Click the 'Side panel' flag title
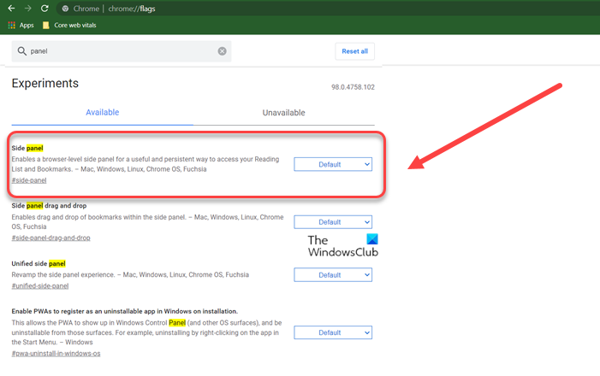Viewport: 600px width, 376px height. [27, 148]
